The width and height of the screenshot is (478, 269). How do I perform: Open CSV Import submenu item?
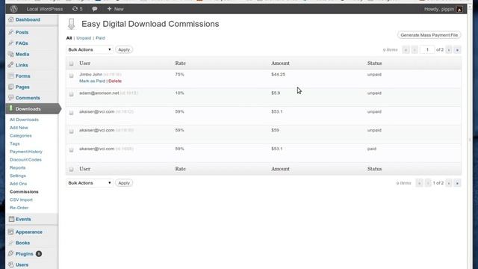pyautogui.click(x=21, y=200)
